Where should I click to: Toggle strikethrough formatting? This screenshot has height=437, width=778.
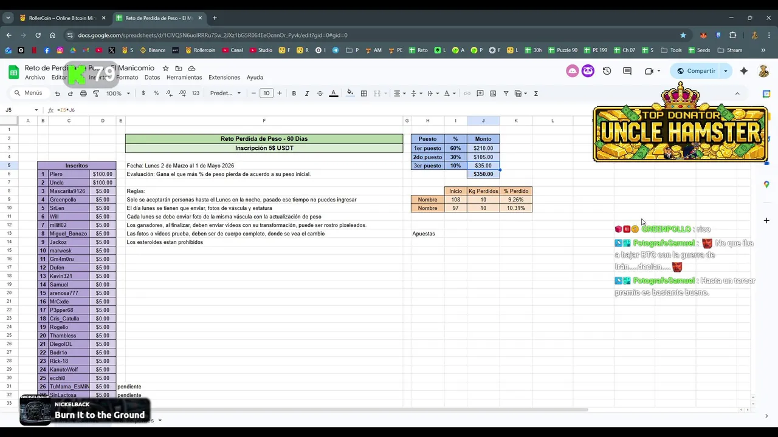coord(320,93)
